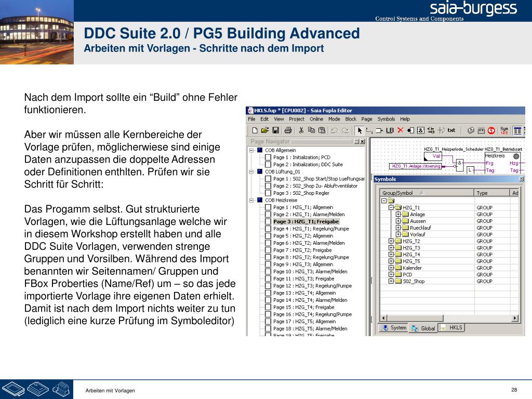The height and width of the screenshot is (399, 532).
Task: Click the Sym 123 symbols icon
Action: pyautogui.click(x=504, y=130)
